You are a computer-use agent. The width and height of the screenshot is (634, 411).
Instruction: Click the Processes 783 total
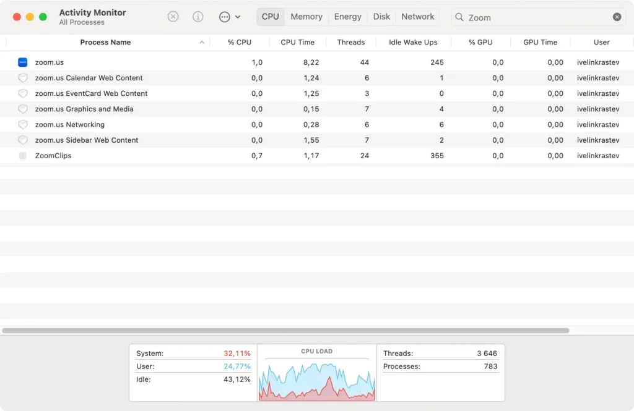pos(490,367)
